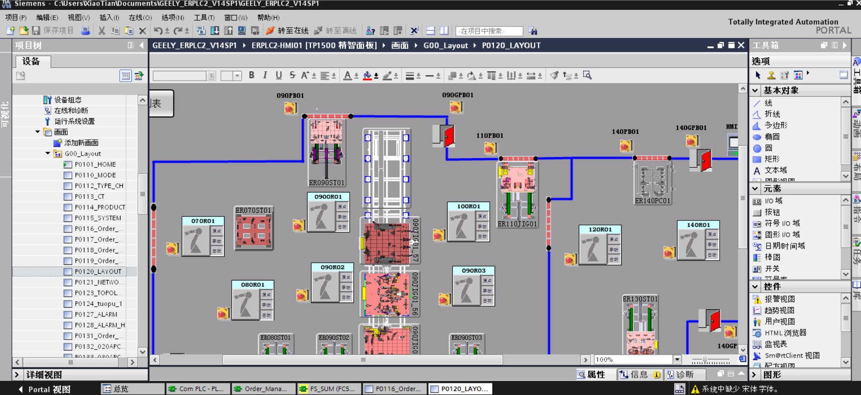Toggle the project tree details list view
Screen dimensions: 861x395
click(x=126, y=76)
